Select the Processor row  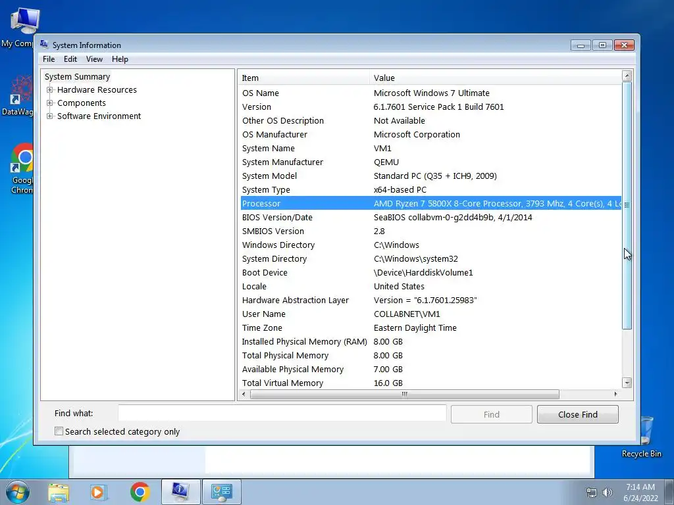click(430, 204)
